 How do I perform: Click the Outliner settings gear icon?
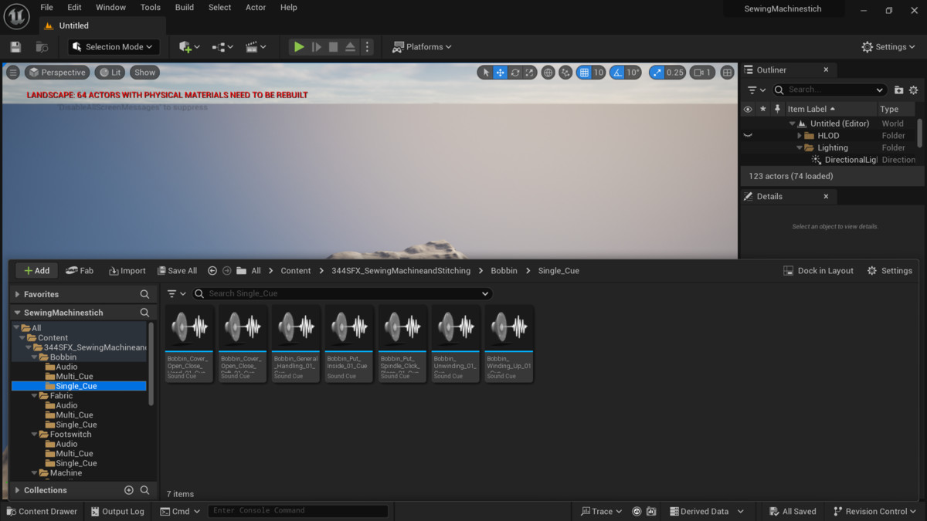click(914, 90)
